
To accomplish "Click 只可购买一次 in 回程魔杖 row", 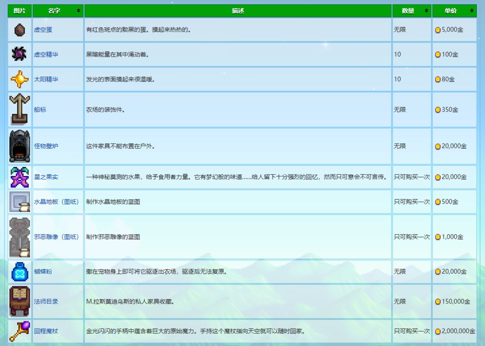I will (412, 331).
